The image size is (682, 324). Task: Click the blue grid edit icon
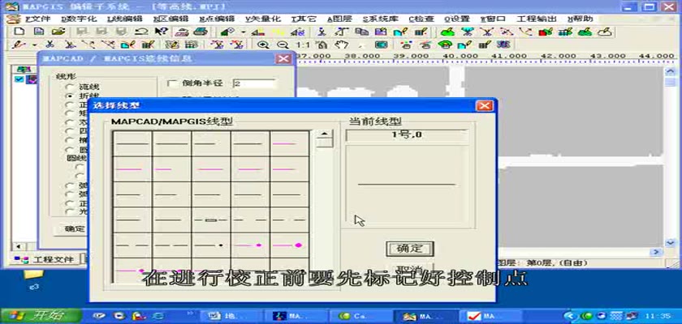click(565, 32)
